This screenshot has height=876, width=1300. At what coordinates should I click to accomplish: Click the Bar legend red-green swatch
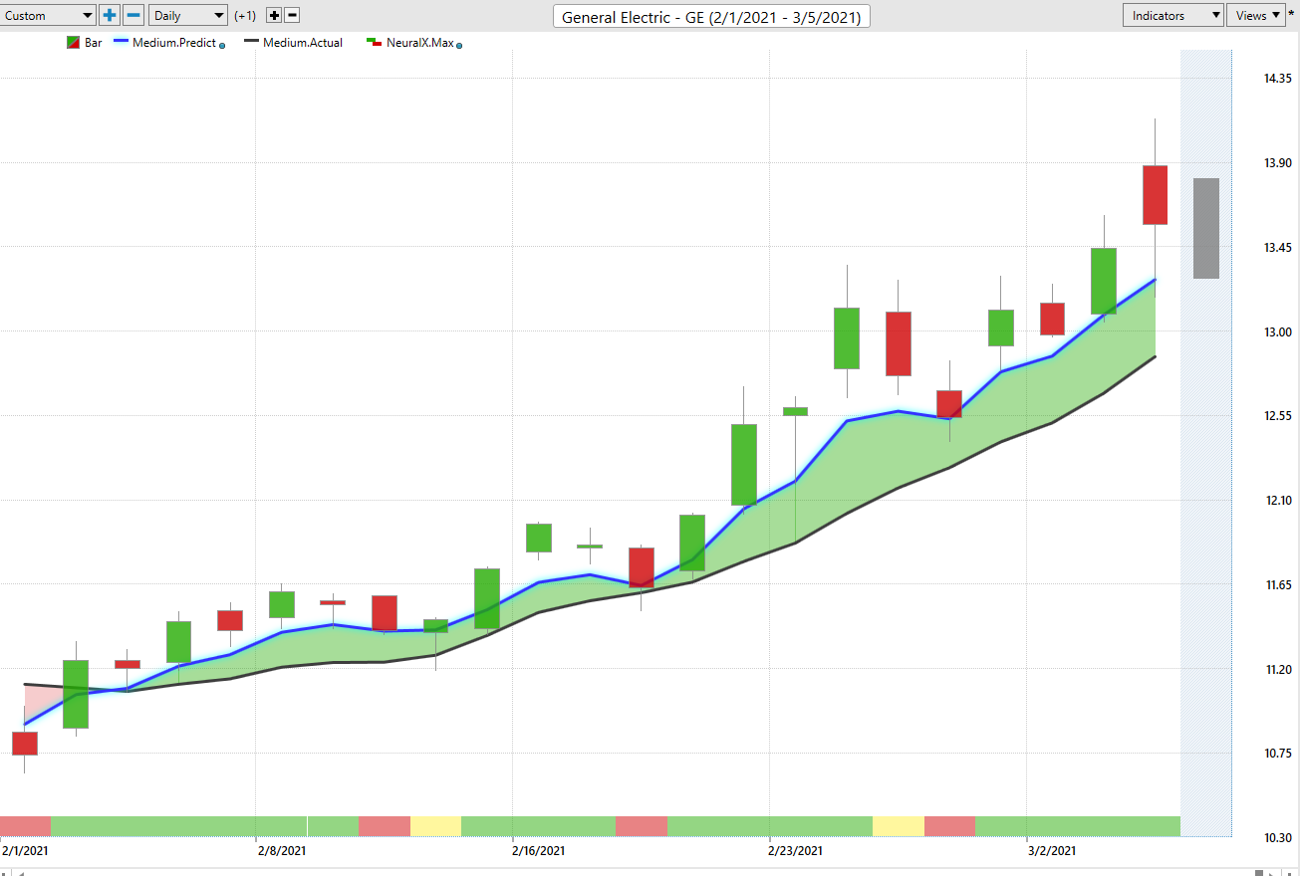pyautogui.click(x=73, y=43)
